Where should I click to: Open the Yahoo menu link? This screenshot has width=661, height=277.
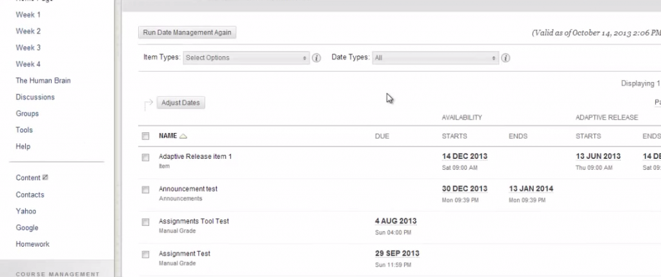click(26, 211)
